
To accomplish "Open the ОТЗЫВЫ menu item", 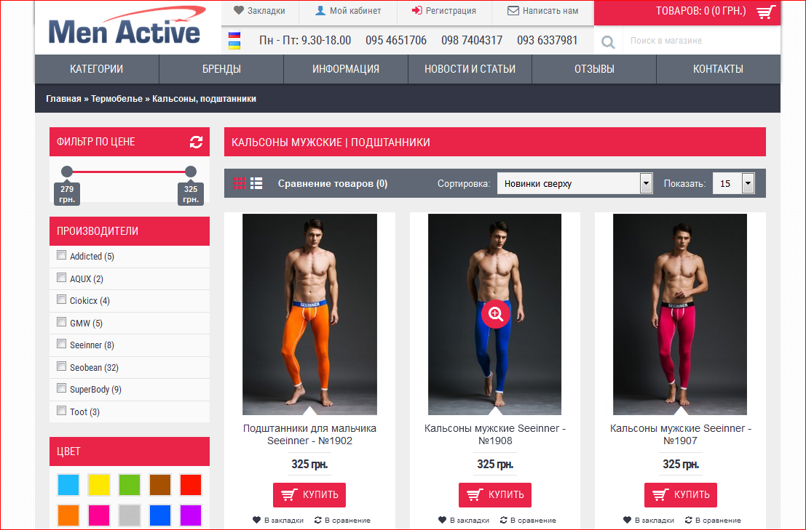I will [594, 69].
